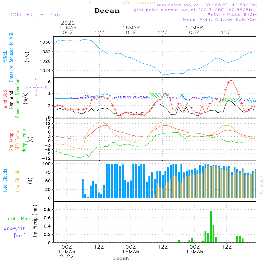Click the '[cm]' snow unit label

20,236
